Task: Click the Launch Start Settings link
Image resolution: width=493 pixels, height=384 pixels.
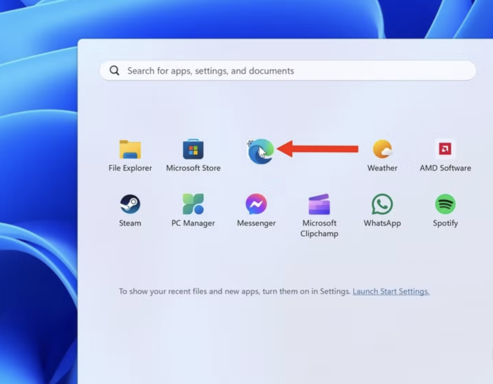Action: pos(391,292)
